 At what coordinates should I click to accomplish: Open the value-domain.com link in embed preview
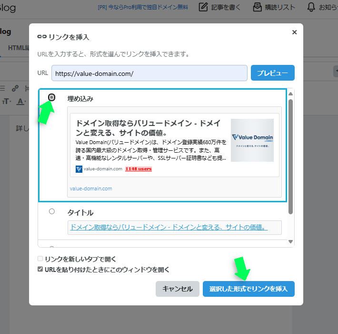(91, 188)
